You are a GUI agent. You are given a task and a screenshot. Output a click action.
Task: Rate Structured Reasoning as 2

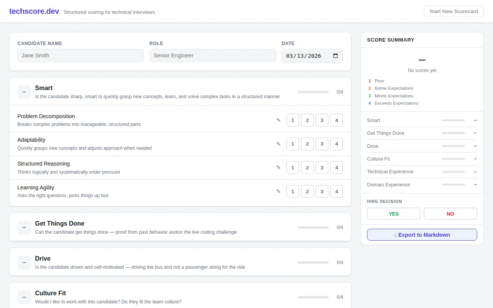[307, 167]
